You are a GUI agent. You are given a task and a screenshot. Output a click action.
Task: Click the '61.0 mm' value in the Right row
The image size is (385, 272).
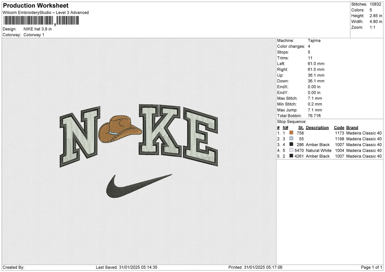tap(316, 70)
